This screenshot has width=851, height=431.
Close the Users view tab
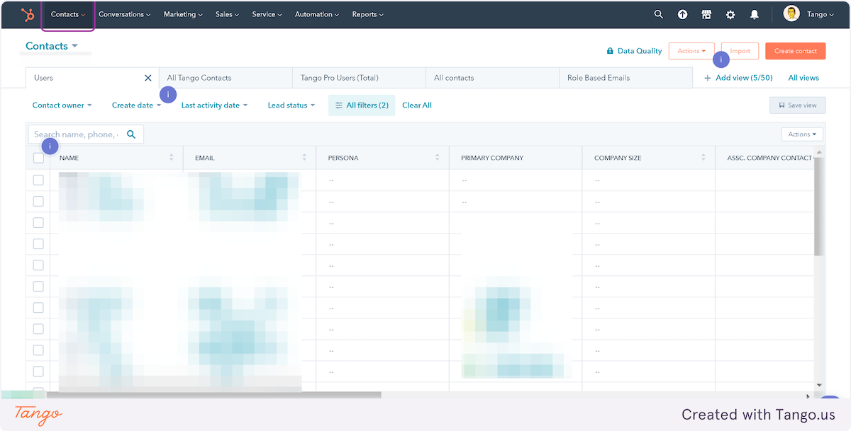pos(148,78)
